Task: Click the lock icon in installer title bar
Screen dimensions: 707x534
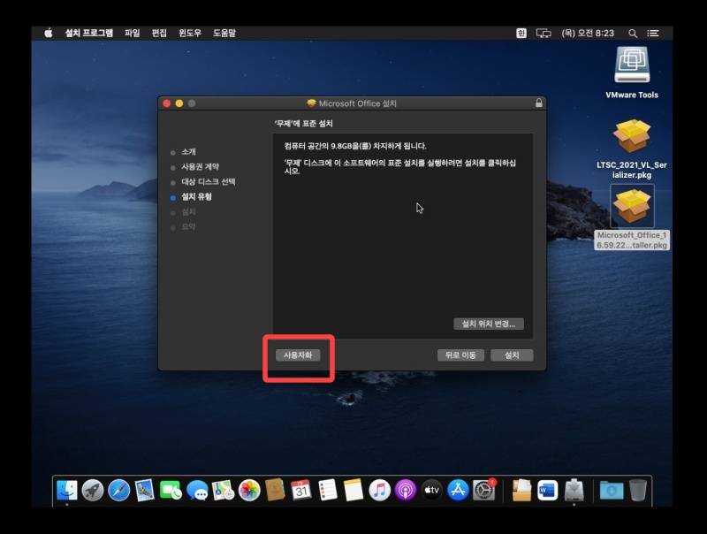Action: tap(538, 103)
